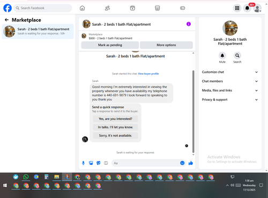Click Sarah's dark avatar beside the quick responses
This screenshot has width=268, height=198.
85,139
